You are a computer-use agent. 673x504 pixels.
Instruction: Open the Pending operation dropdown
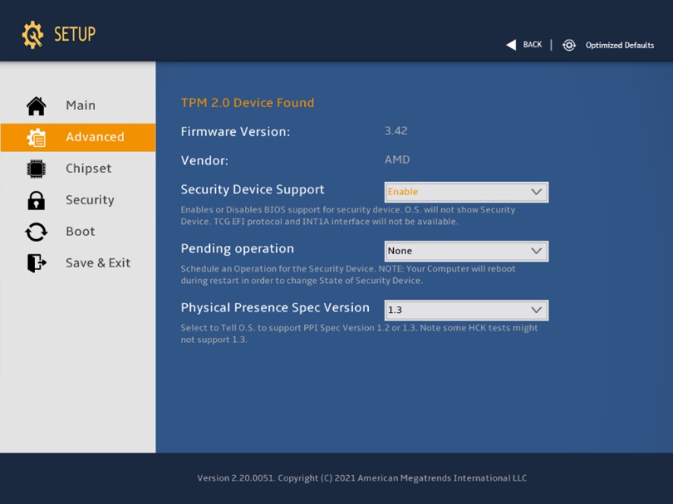click(465, 250)
